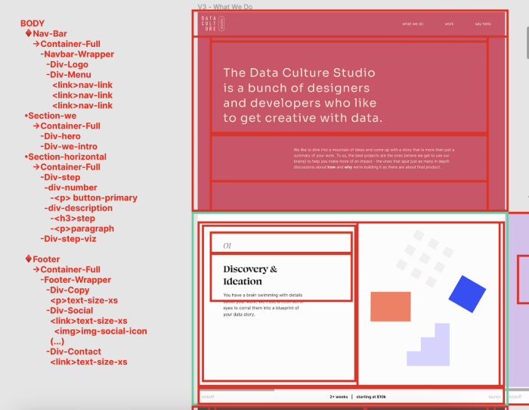Select the 'Footer' annotation line
This screenshot has height=410, width=529.
point(46,259)
